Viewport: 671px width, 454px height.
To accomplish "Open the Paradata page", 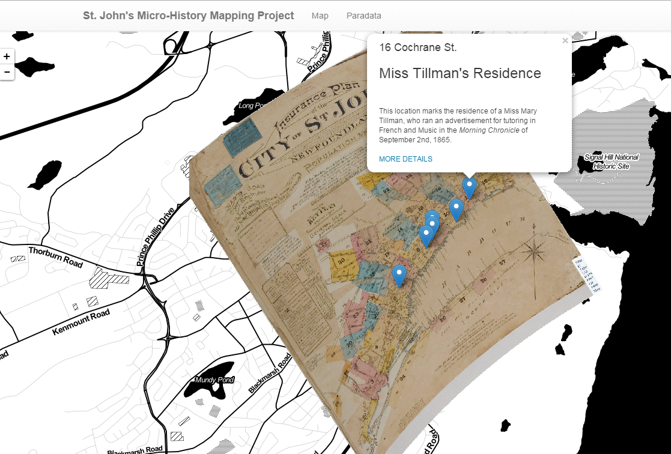I will click(363, 16).
